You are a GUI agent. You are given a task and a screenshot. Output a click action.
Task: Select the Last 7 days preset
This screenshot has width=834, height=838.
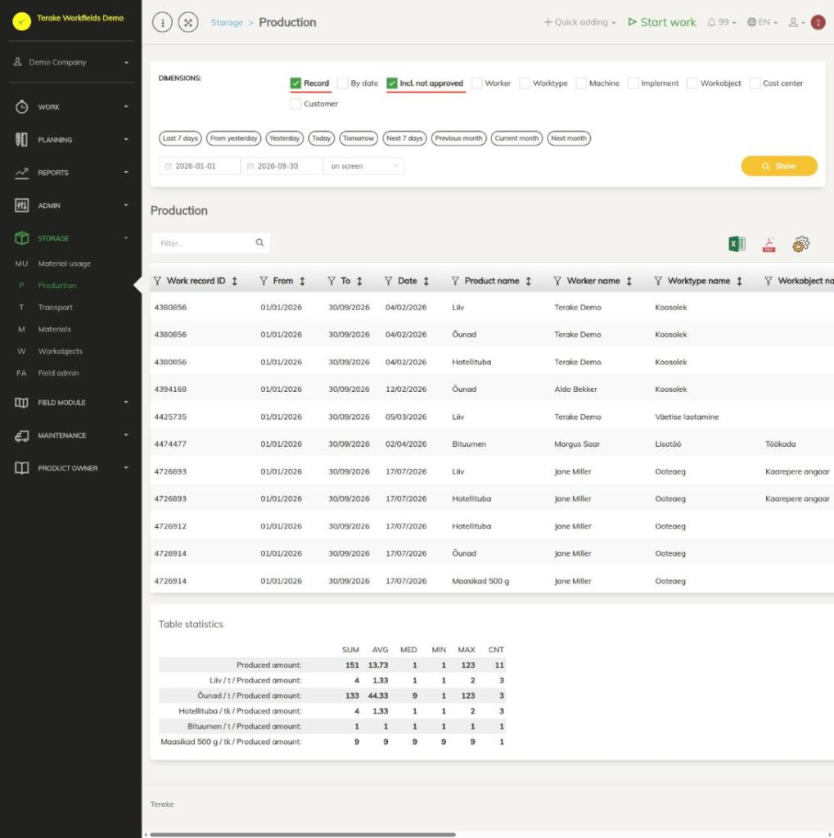click(180, 138)
